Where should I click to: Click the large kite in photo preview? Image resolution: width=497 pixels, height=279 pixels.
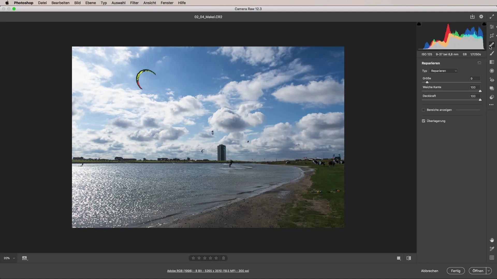click(x=145, y=79)
